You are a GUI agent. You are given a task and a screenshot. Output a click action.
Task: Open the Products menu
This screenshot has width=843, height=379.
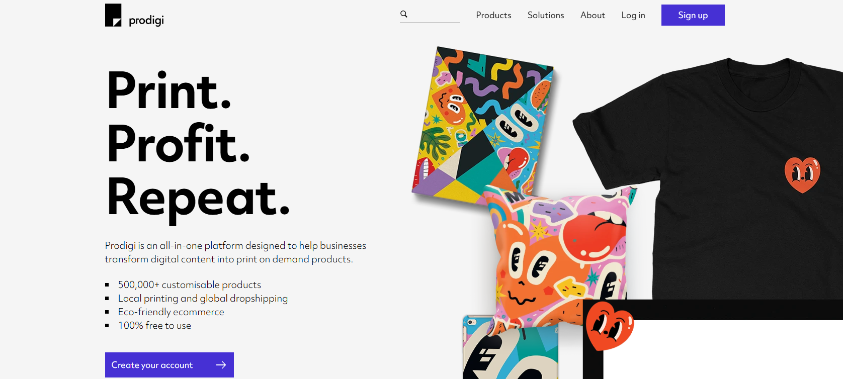point(493,15)
